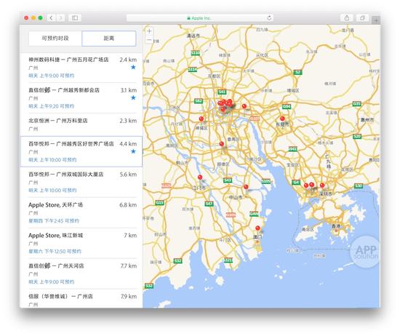Show all tabs overview
Screen dimensions: 400x336
pos(362,18)
